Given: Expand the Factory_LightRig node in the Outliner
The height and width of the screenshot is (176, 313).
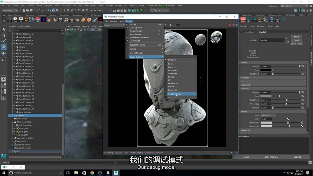Looking at the screenshot, I should (x=12, y=122).
